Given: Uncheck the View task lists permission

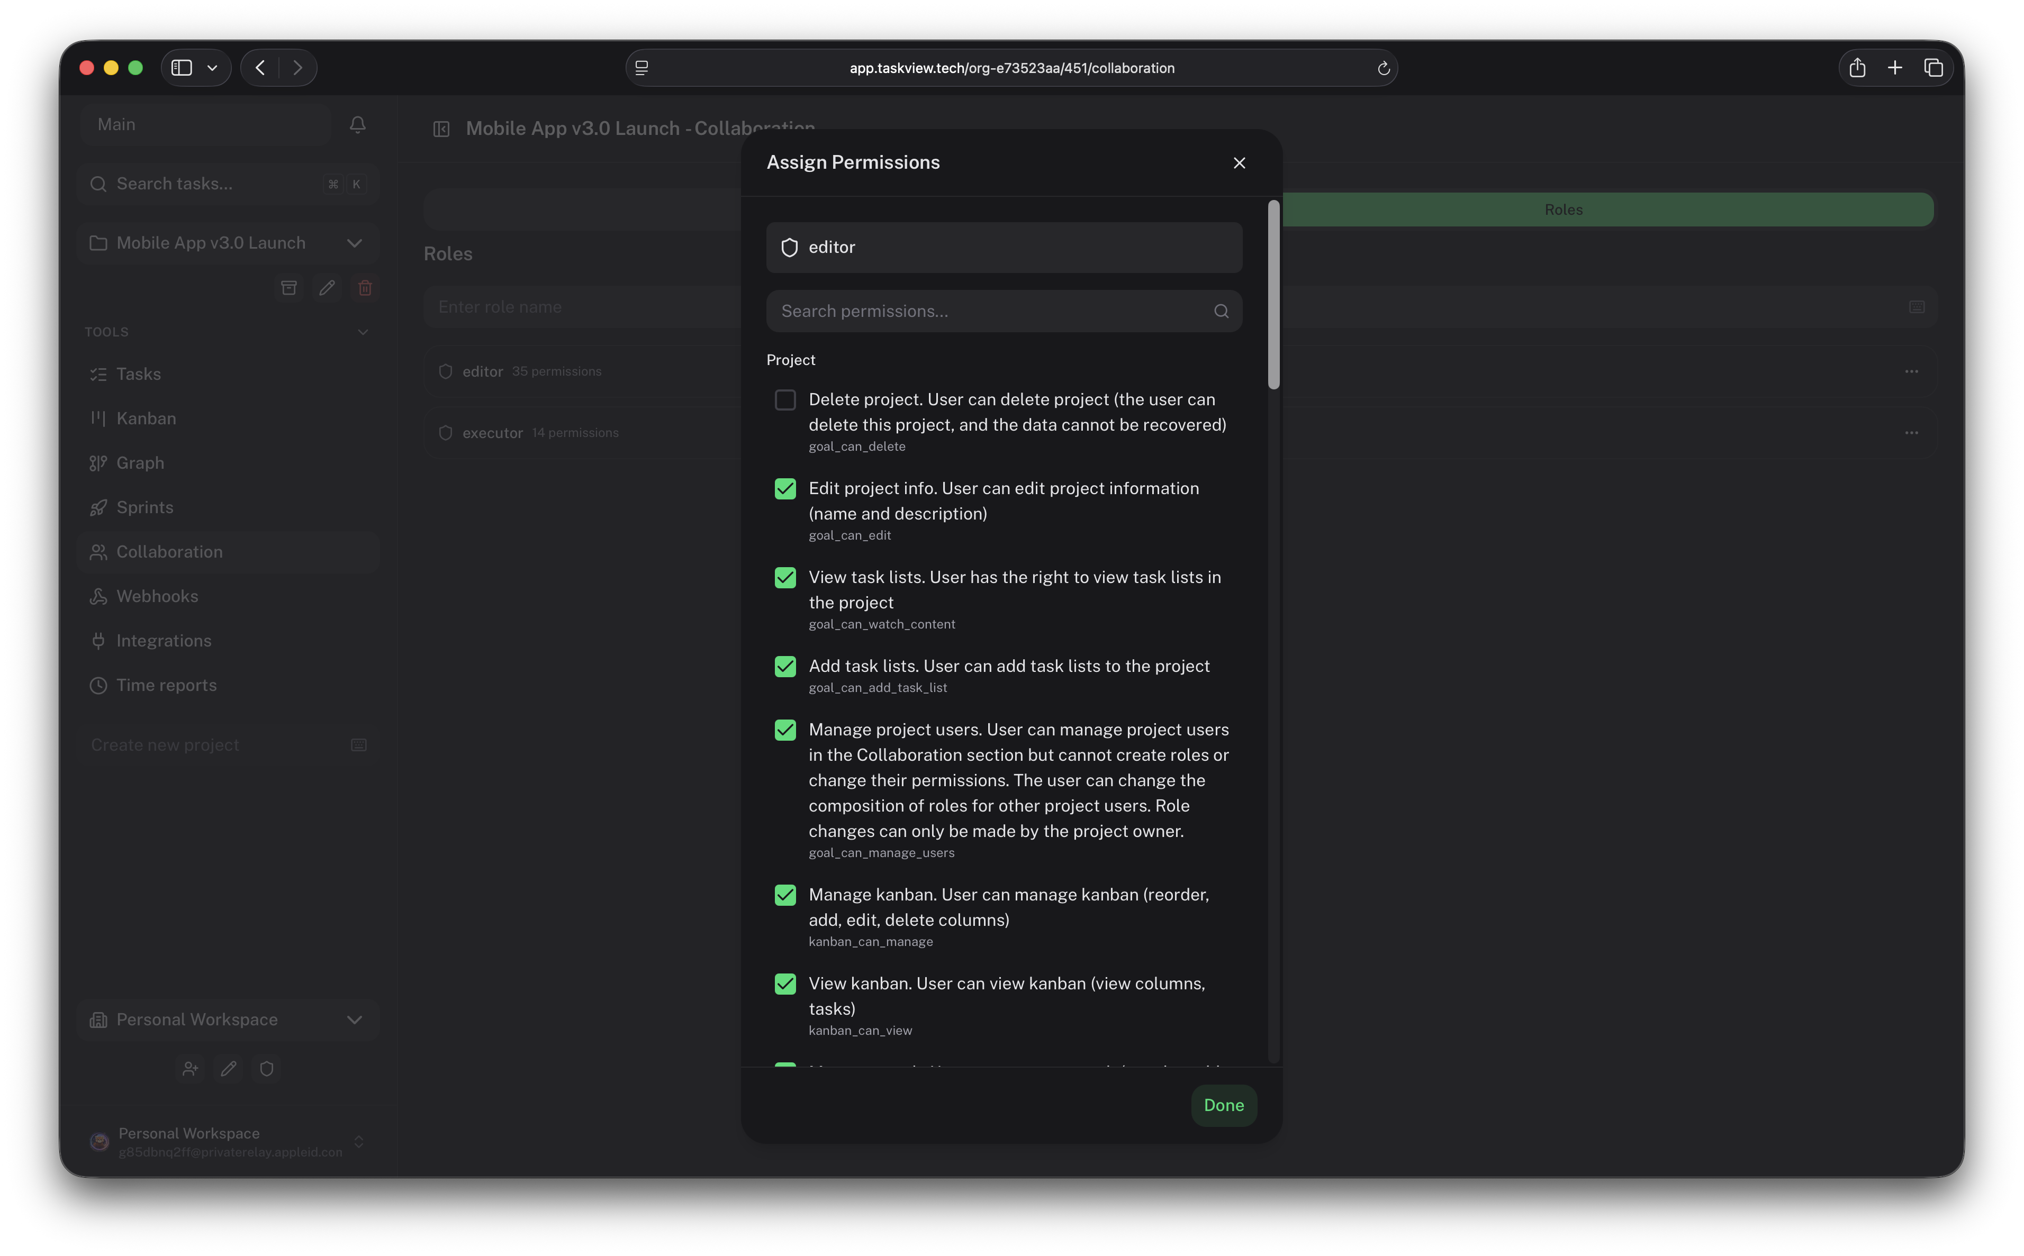Looking at the screenshot, I should (x=785, y=578).
